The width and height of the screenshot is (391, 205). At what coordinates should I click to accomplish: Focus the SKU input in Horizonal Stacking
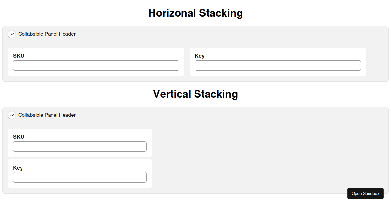click(96, 65)
